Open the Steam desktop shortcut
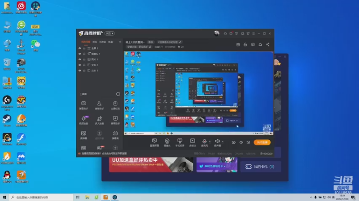 coord(7,121)
